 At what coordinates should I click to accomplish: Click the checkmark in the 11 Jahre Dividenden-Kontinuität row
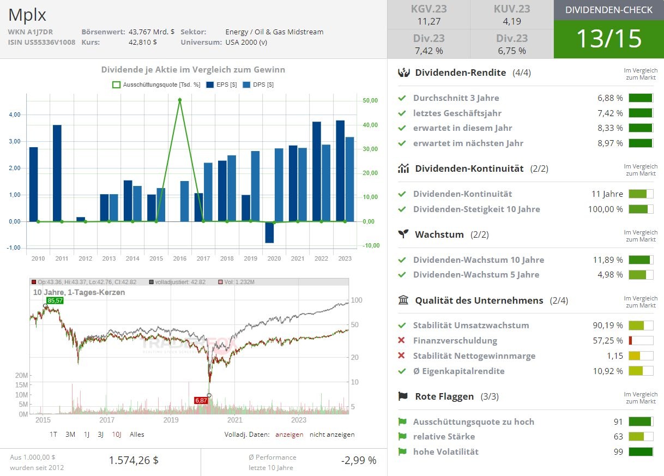click(402, 194)
